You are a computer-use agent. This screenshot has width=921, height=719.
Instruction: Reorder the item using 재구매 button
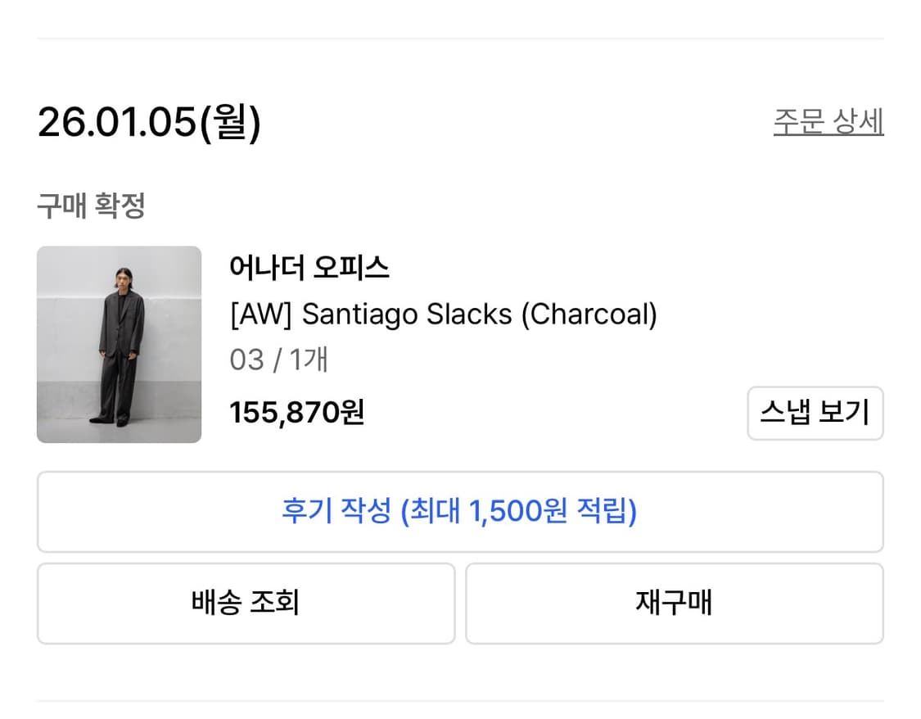tap(674, 604)
